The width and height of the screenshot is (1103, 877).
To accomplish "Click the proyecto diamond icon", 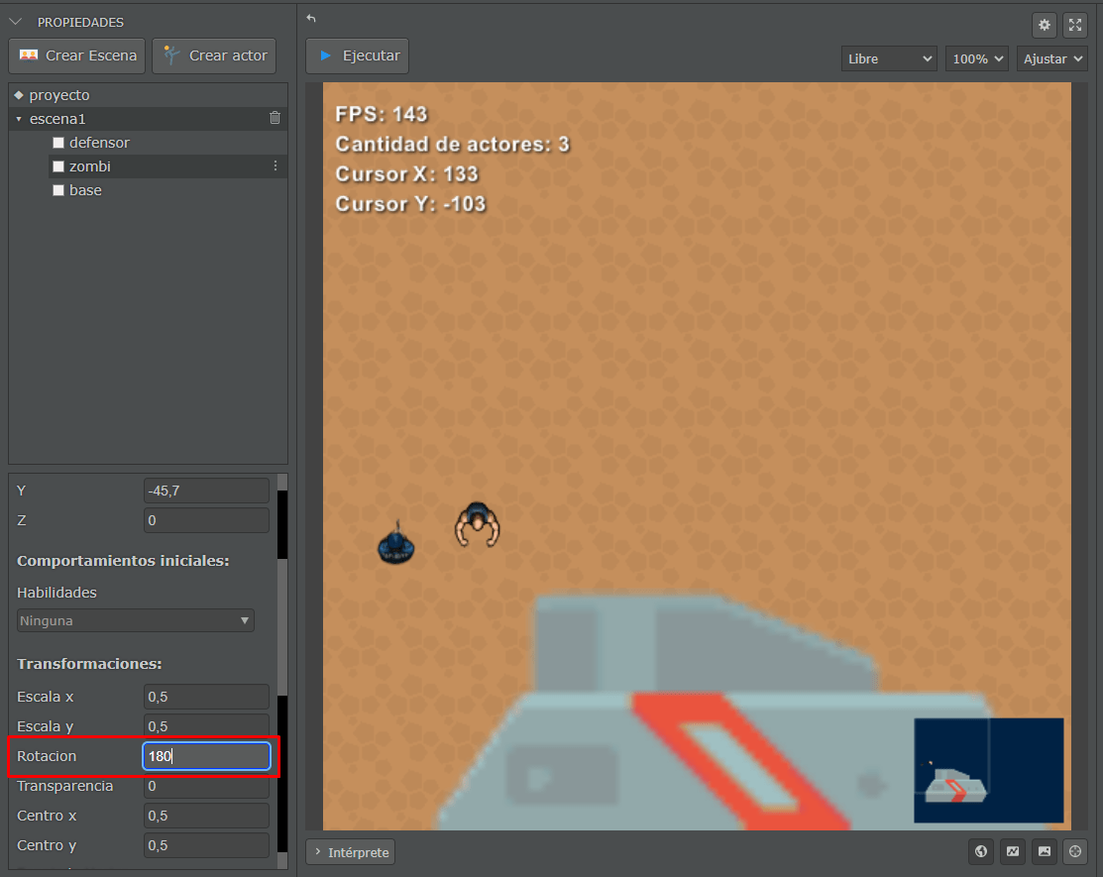I will pos(19,94).
